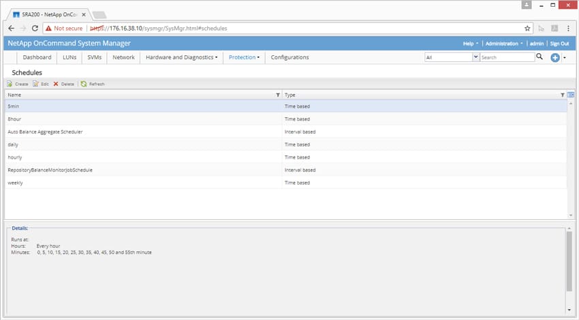Click Sign Out
This screenshot has height=320, width=579.
[x=559, y=44]
